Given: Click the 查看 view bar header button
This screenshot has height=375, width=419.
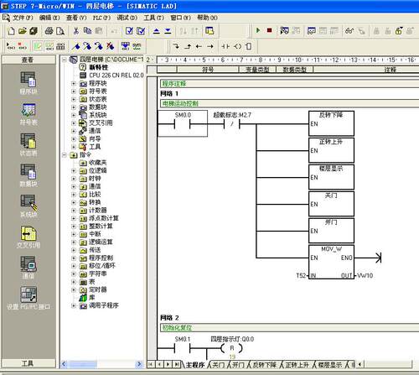Looking at the screenshot, I should click(x=28, y=60).
